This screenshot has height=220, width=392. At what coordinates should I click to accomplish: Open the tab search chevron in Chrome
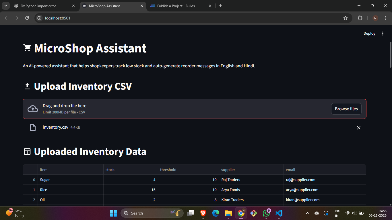pos(5,6)
